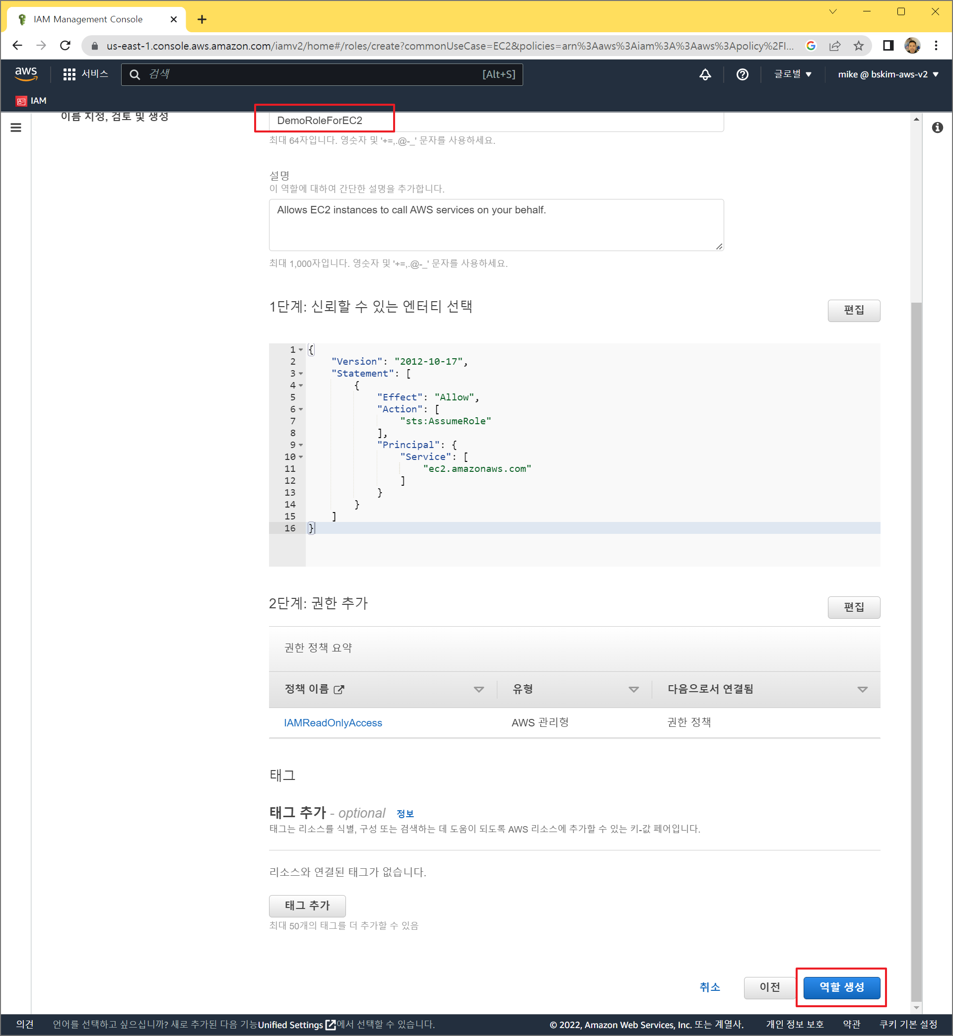Open the 정보 link next to 태그 추가
Viewport: 953px width, 1036px height.
[405, 814]
